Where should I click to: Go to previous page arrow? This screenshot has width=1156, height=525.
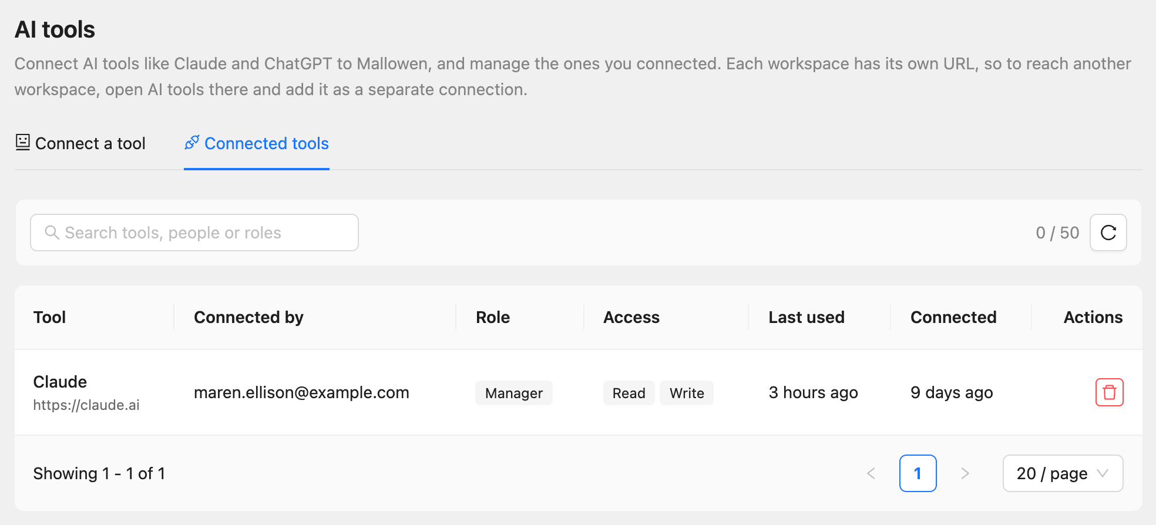[871, 473]
